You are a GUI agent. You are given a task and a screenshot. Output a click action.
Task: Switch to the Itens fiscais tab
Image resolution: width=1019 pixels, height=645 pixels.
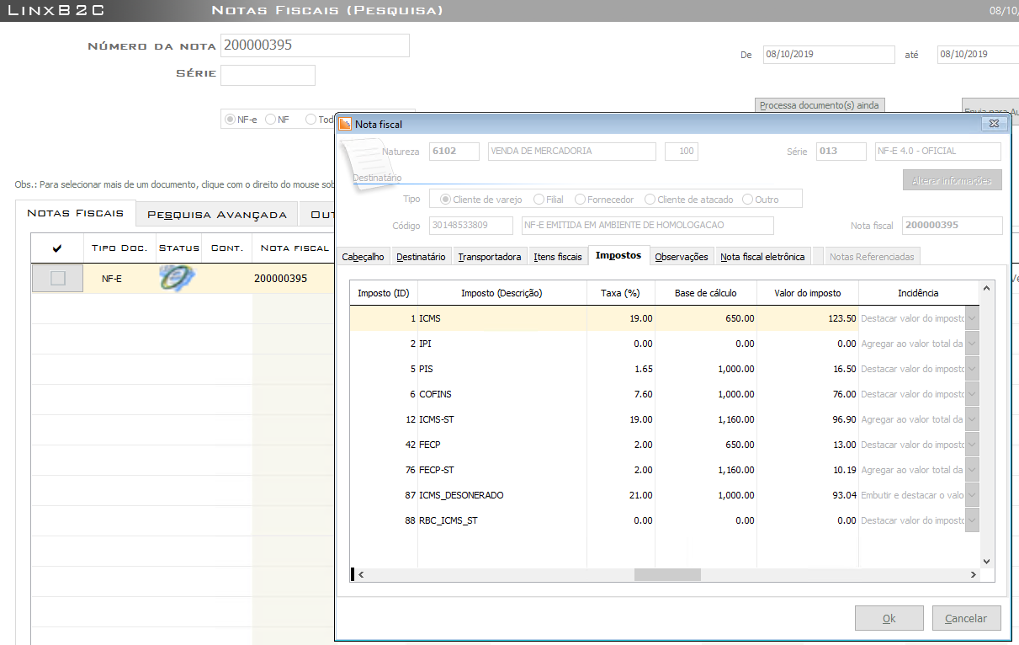[558, 257]
